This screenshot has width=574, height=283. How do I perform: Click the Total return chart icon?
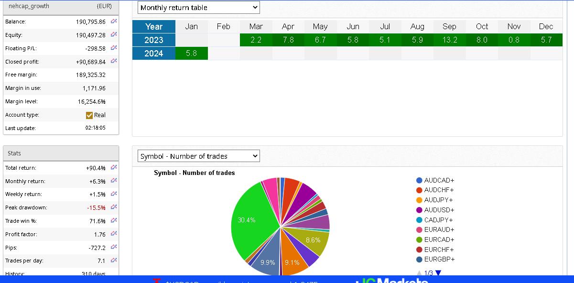(x=114, y=167)
